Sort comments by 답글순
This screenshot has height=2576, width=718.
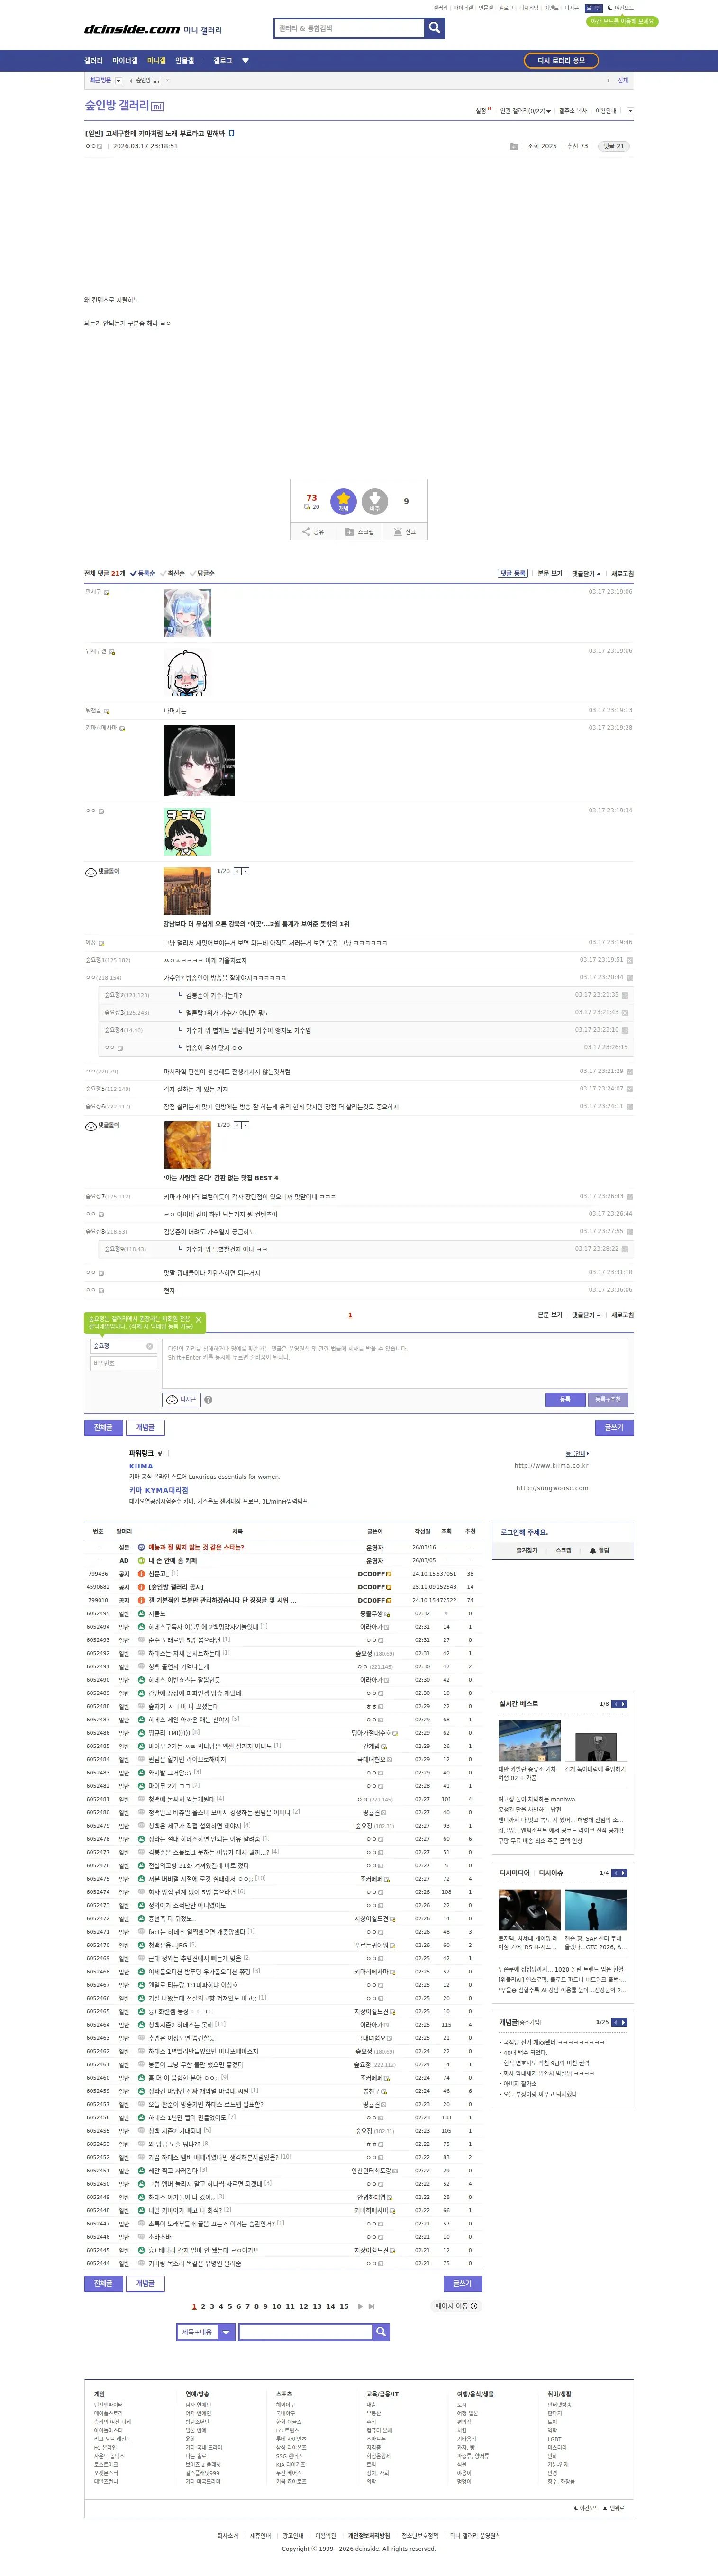point(203,574)
